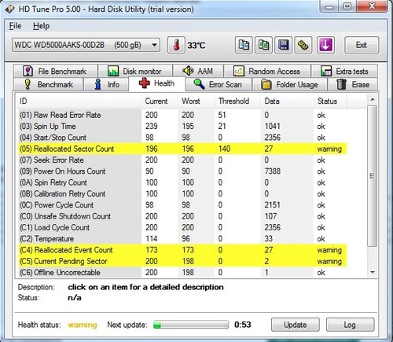Click the Exit button
The height and width of the screenshot is (342, 393).
tap(362, 45)
